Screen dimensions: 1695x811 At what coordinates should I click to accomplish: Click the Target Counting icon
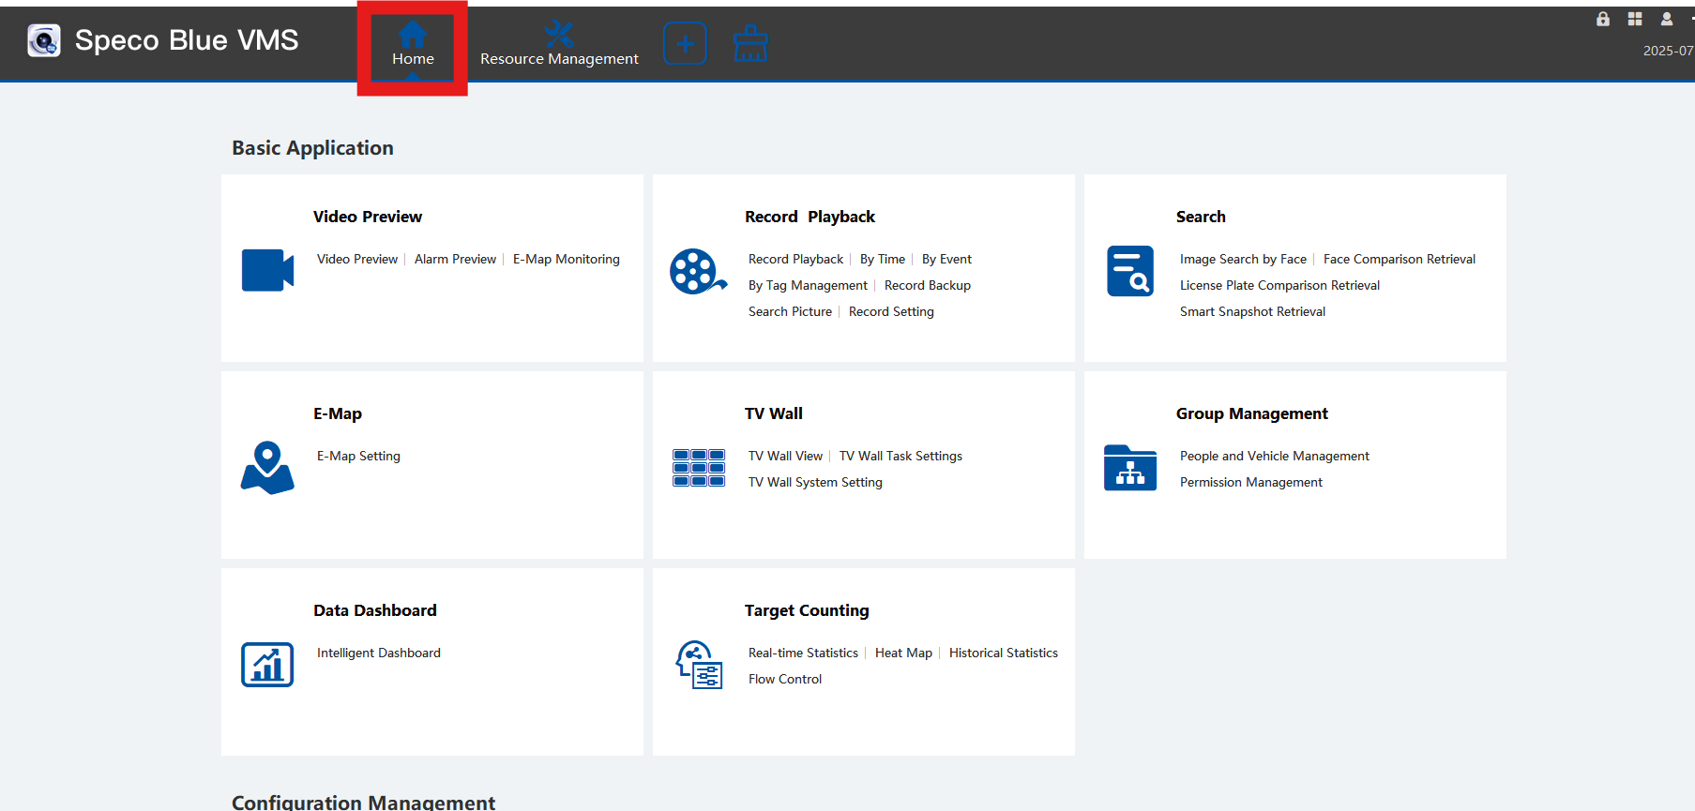[699, 665]
